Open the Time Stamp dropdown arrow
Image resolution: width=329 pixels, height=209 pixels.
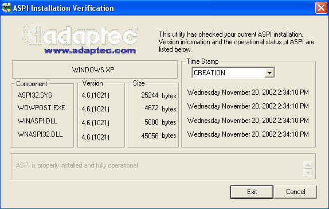coord(269,73)
